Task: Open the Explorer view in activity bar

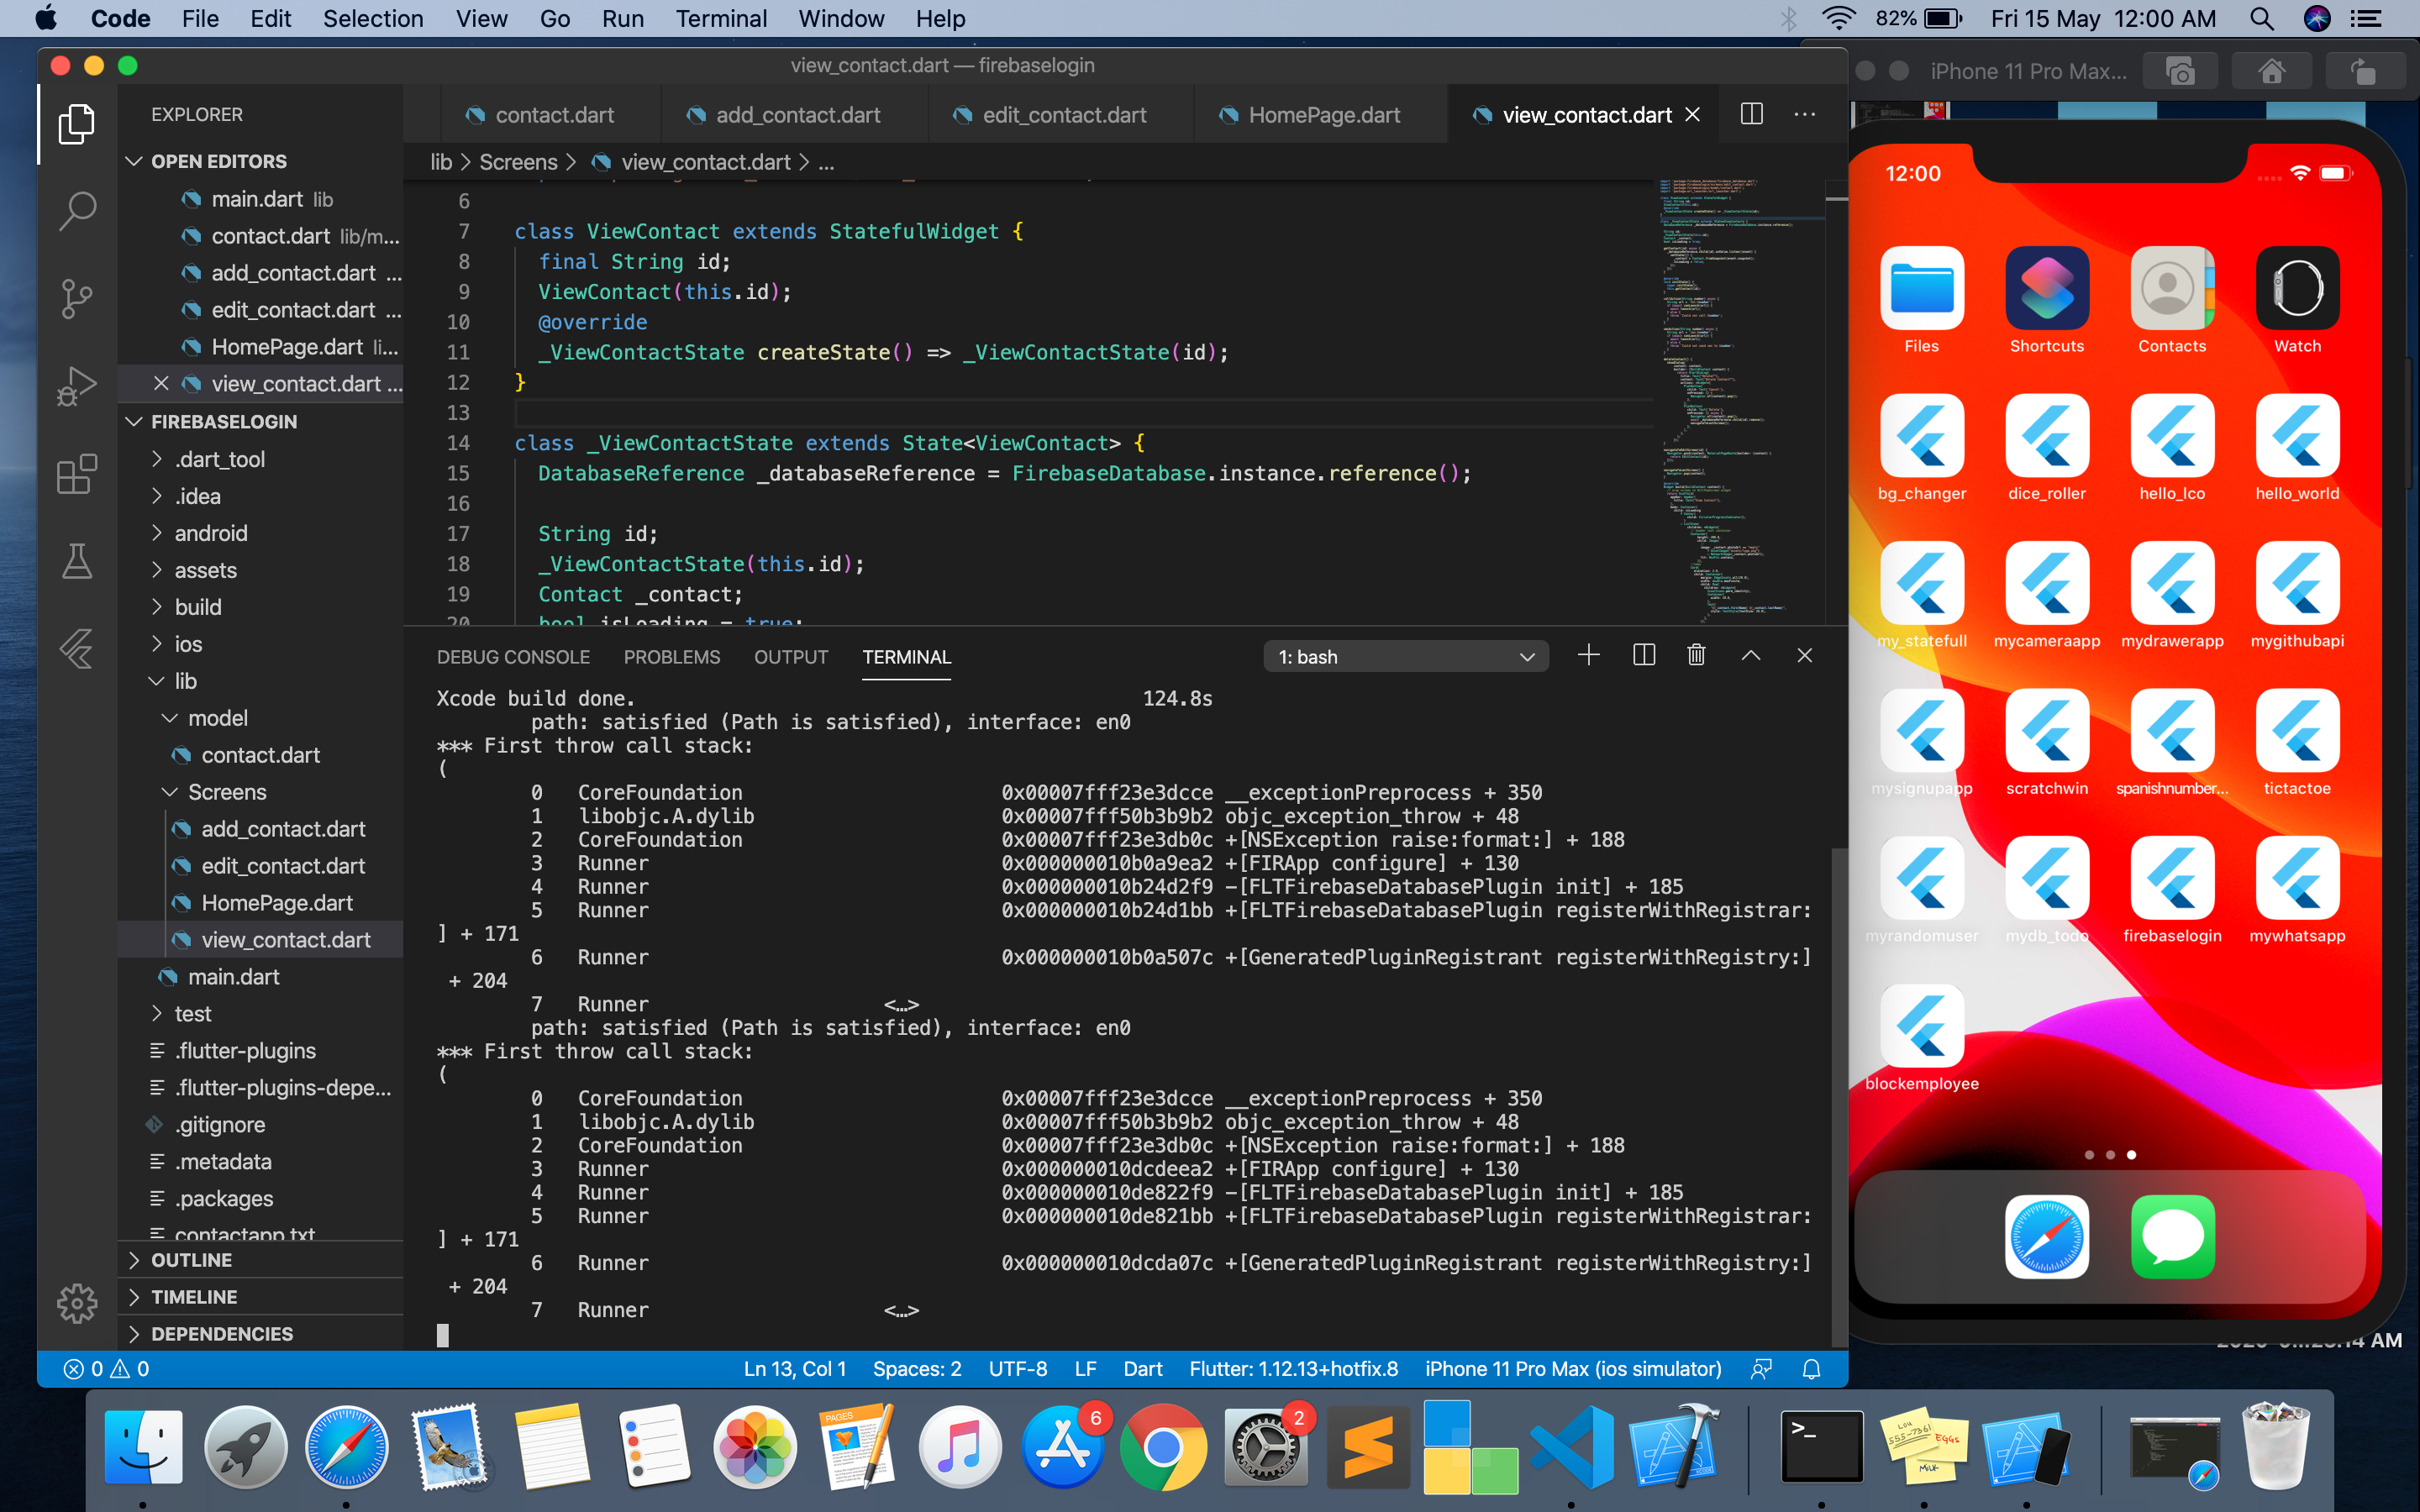Action: [77, 125]
